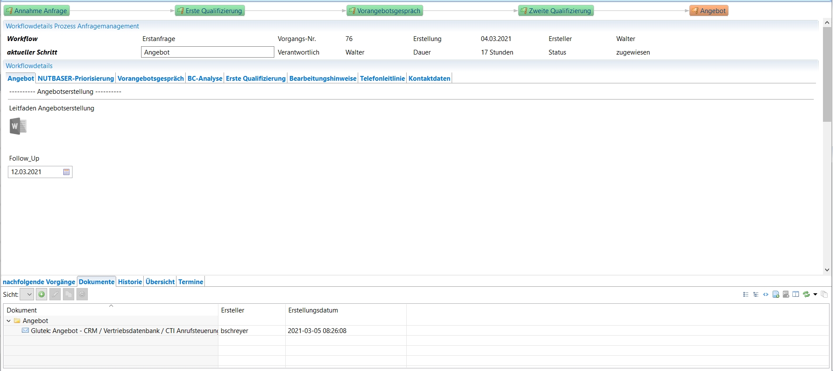Focus the aktueller Schritt input field
This screenshot has height=371, width=833.
pos(207,52)
